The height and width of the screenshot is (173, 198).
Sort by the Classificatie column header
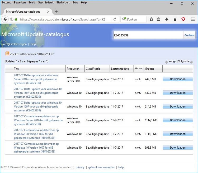pyautogui.click(x=93, y=69)
